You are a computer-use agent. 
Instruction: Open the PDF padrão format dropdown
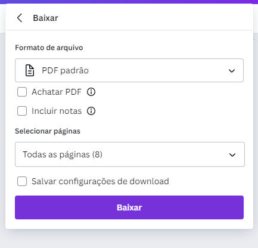point(129,70)
